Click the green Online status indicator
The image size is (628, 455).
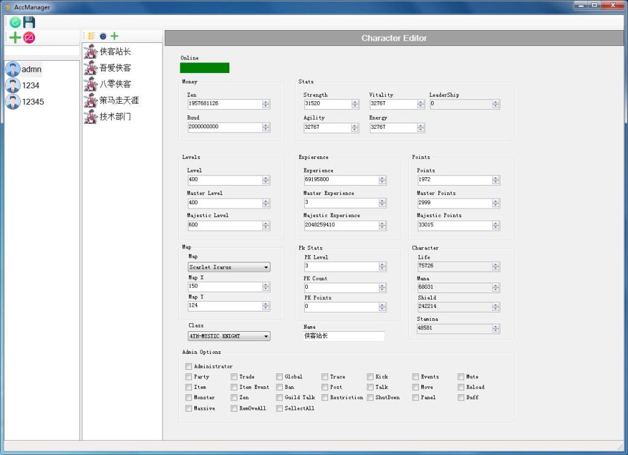tap(205, 68)
